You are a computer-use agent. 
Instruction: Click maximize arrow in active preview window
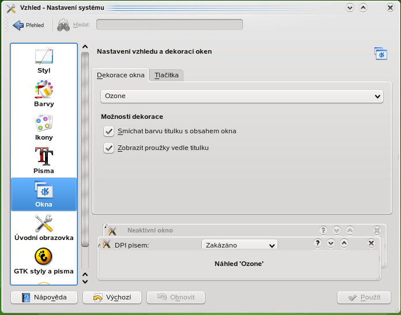(x=344, y=243)
